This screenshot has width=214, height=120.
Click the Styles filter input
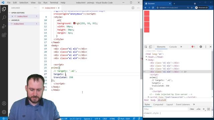(x=166, y=109)
